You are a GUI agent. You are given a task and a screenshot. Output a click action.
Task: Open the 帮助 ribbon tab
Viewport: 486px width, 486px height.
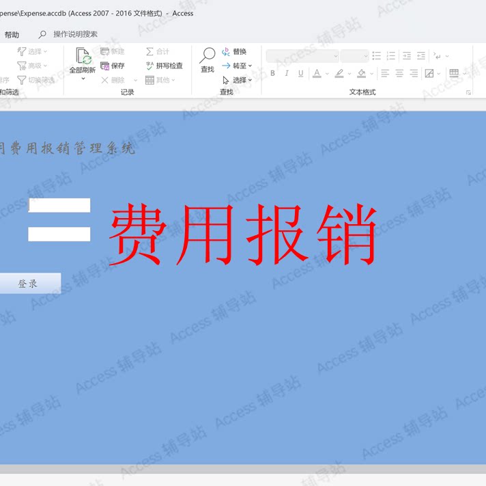pos(12,34)
